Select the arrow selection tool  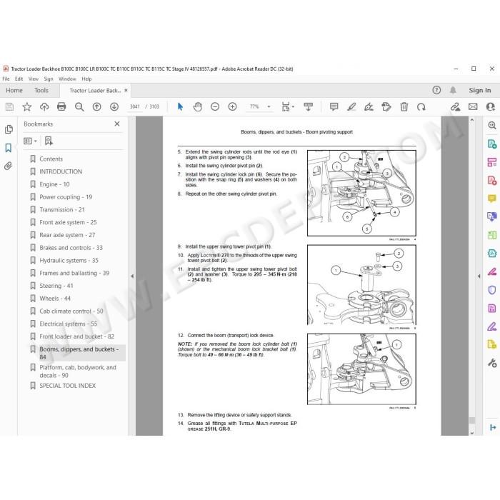(180, 106)
